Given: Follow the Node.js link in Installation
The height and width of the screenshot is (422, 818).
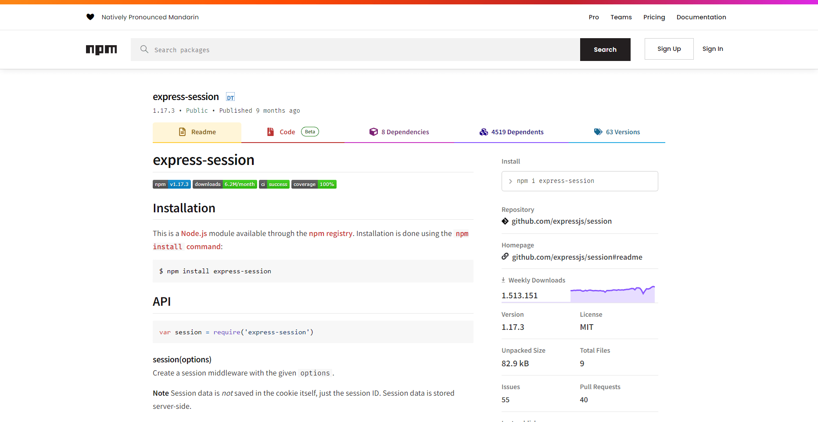Looking at the screenshot, I should click(x=194, y=233).
